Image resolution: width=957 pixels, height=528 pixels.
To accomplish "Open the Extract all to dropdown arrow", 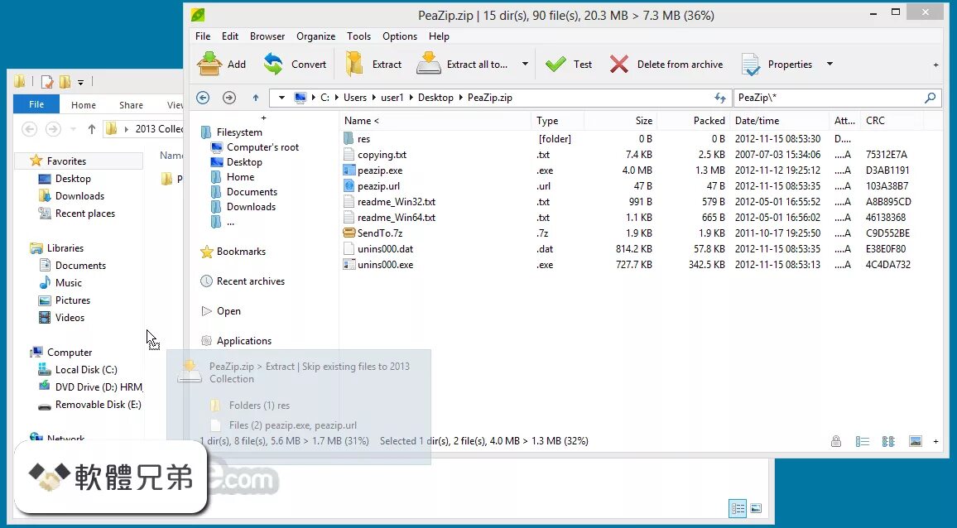I will [525, 64].
